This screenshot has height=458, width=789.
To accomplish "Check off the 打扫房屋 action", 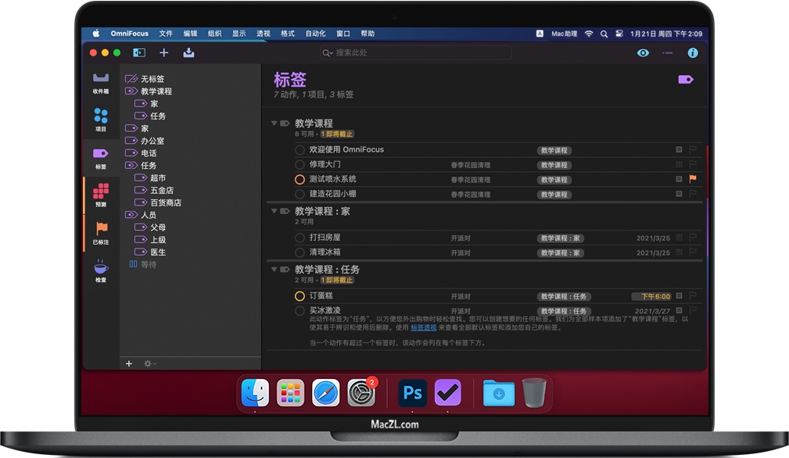I will point(299,238).
